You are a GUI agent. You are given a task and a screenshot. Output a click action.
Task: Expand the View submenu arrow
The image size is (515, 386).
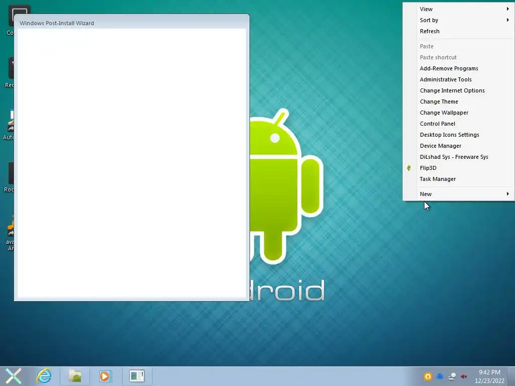(508, 9)
